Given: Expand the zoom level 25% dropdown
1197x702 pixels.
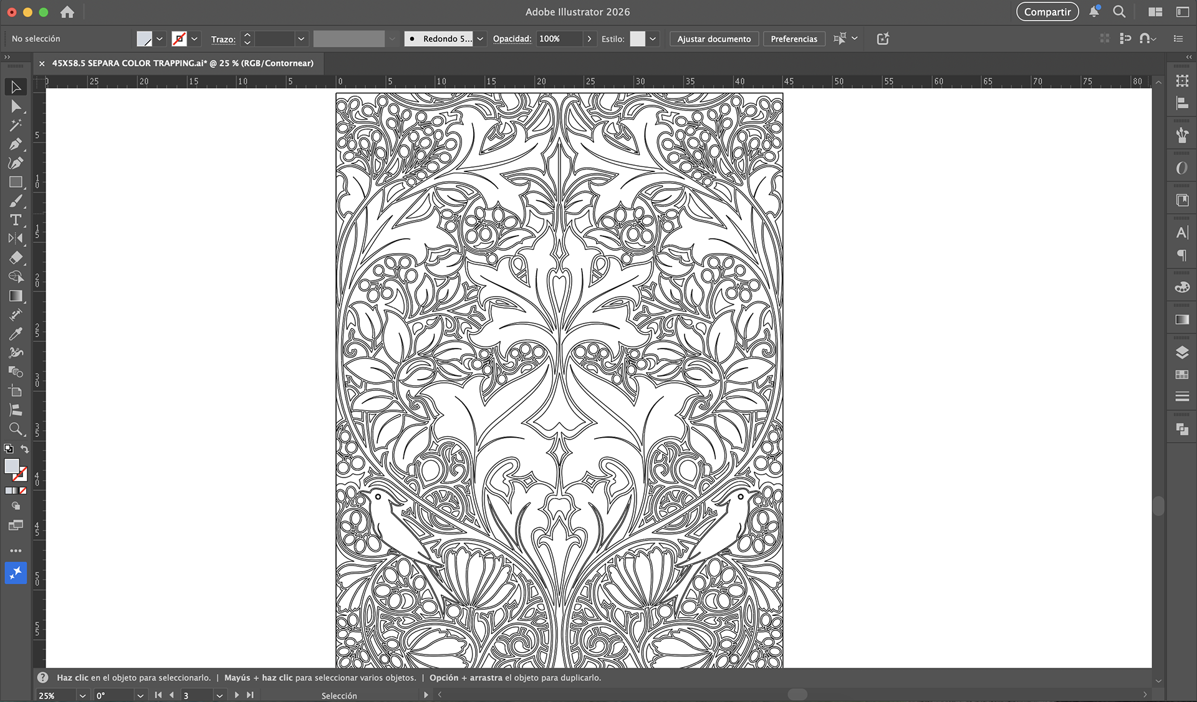Looking at the screenshot, I should coord(82,695).
